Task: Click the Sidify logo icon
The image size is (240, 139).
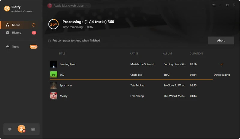Action: [x=7, y=9]
